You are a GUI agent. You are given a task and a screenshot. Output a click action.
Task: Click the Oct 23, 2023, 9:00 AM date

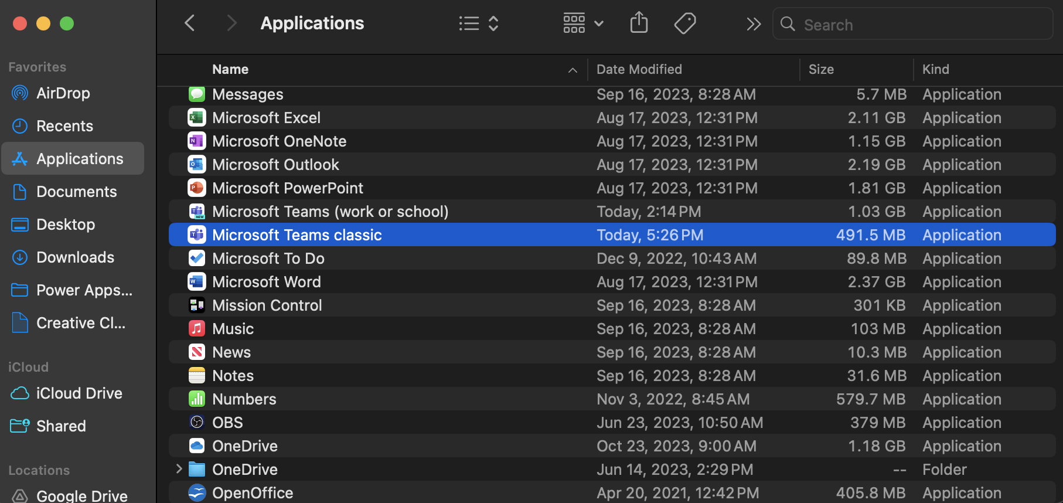coord(676,446)
